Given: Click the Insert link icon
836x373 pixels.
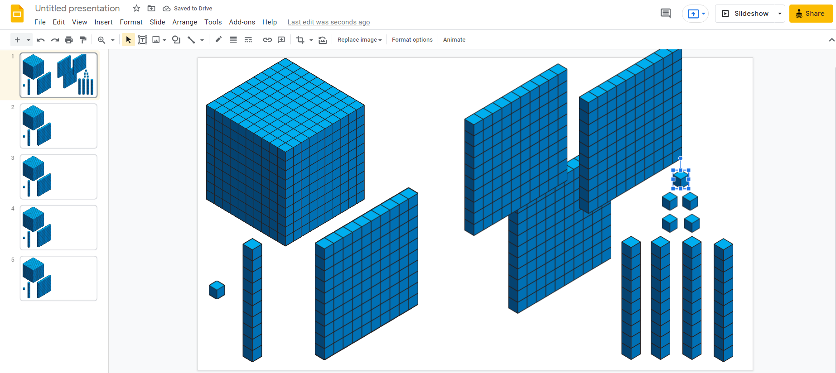Looking at the screenshot, I should coord(267,40).
